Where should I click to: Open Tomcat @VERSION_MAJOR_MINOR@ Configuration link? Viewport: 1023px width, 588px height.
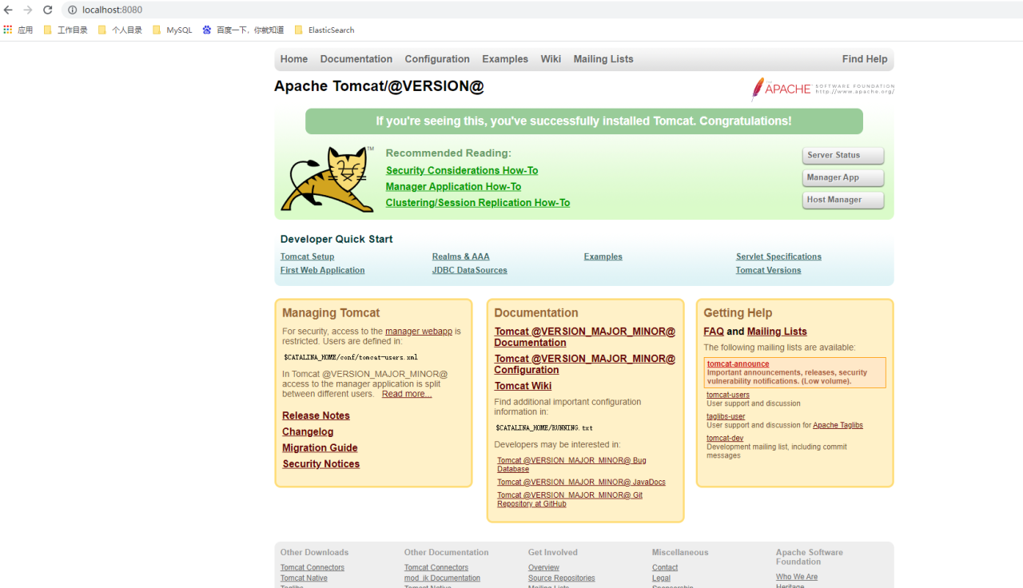(585, 364)
